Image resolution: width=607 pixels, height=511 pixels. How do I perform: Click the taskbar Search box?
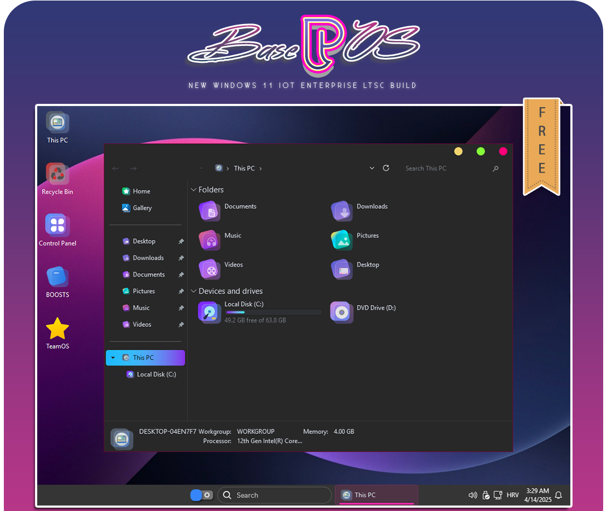coord(275,495)
